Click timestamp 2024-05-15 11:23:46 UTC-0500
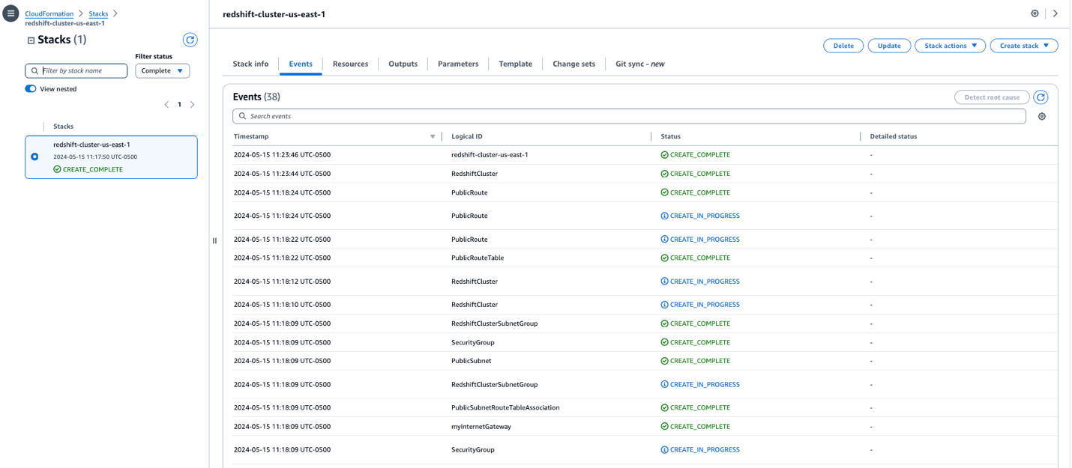The image size is (1072, 468). coord(282,155)
